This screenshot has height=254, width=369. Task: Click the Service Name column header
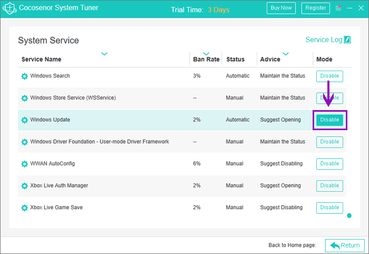click(42, 59)
